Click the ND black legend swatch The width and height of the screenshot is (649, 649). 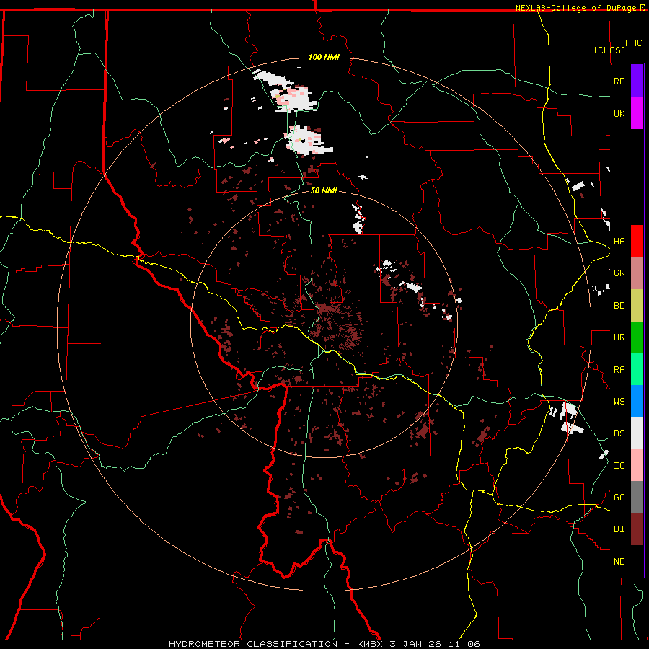[637, 561]
